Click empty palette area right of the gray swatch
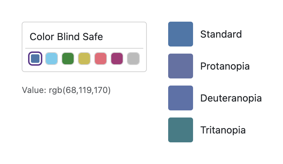 tap(143, 59)
